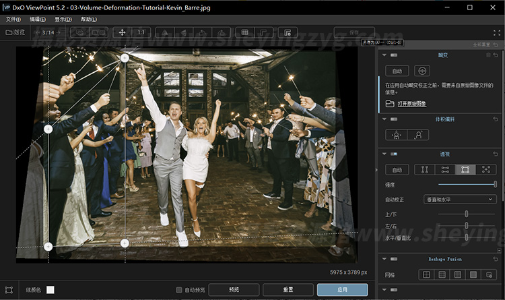Click the 1:1 zoom toolbar button
This screenshot has height=300, width=505.
coord(141,32)
